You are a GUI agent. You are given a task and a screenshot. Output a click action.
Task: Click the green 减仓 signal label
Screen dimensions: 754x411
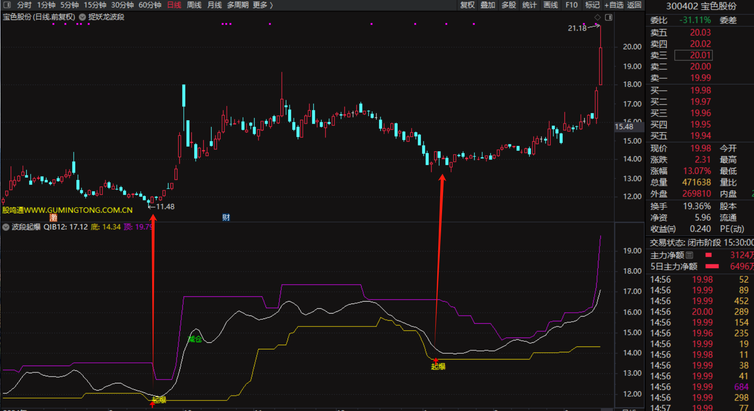195,339
